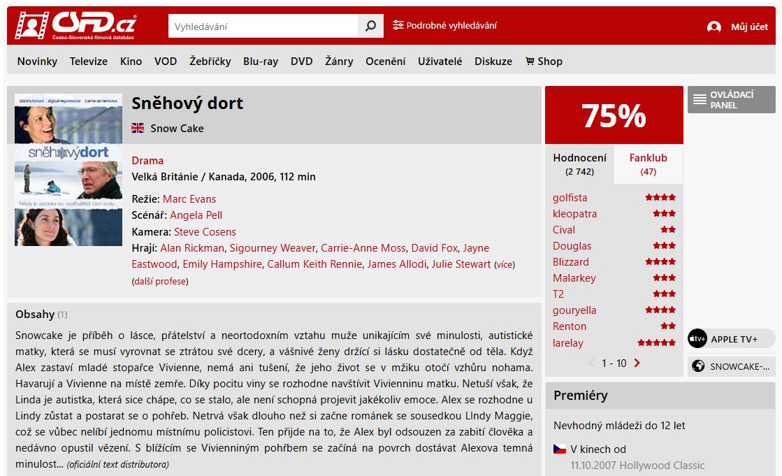Open user T2's profile
This screenshot has width=782, height=476.
[558, 294]
